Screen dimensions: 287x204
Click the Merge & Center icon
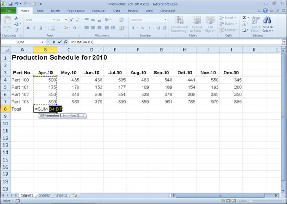(x=122, y=28)
